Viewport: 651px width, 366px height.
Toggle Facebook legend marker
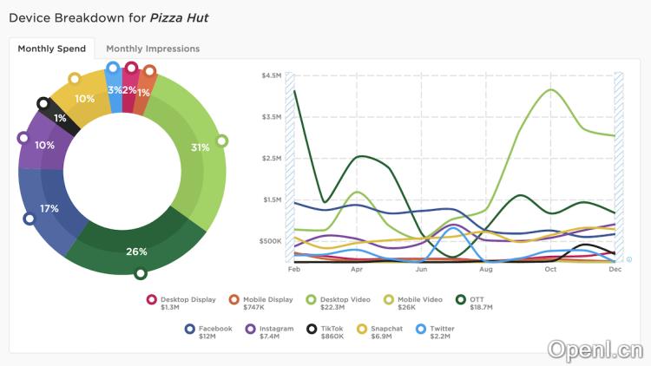[x=189, y=330]
